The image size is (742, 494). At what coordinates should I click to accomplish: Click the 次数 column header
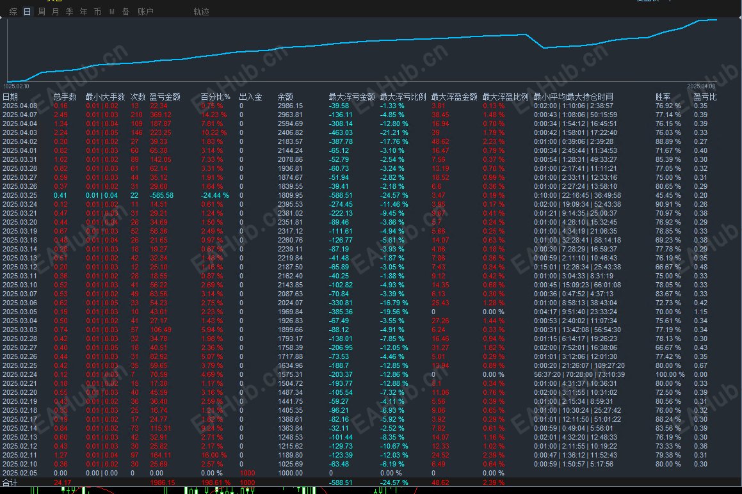138,97
